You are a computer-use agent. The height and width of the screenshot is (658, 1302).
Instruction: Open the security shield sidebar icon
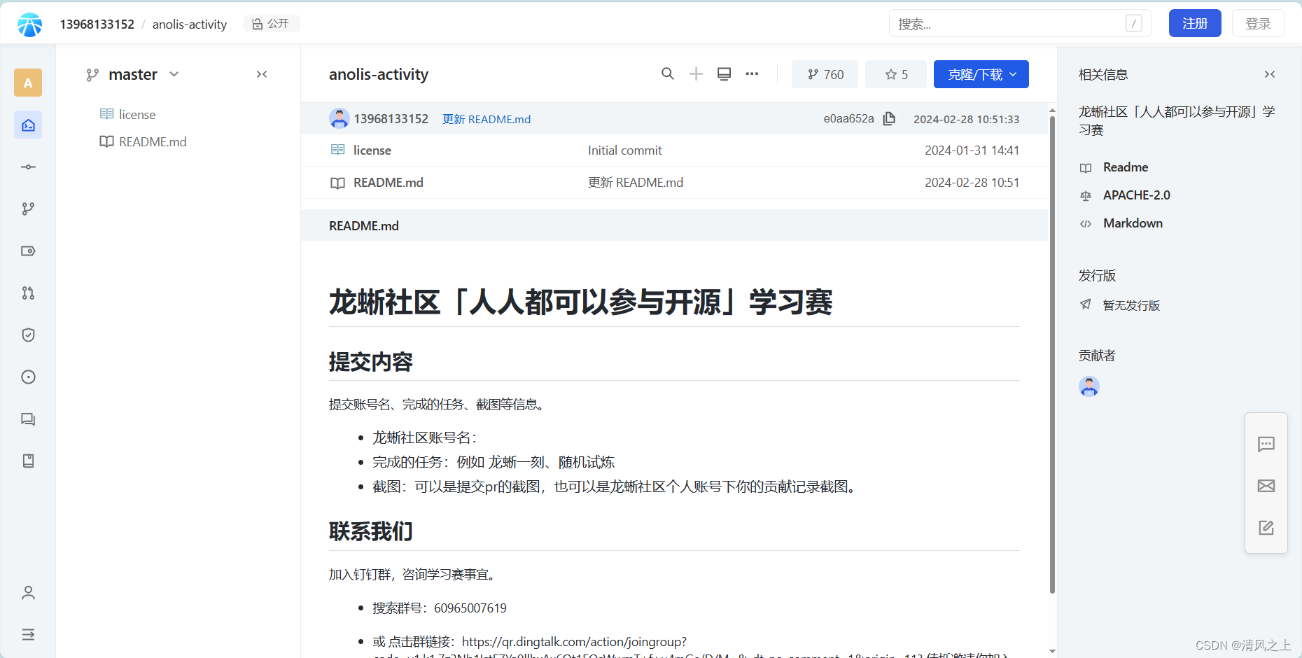point(28,335)
